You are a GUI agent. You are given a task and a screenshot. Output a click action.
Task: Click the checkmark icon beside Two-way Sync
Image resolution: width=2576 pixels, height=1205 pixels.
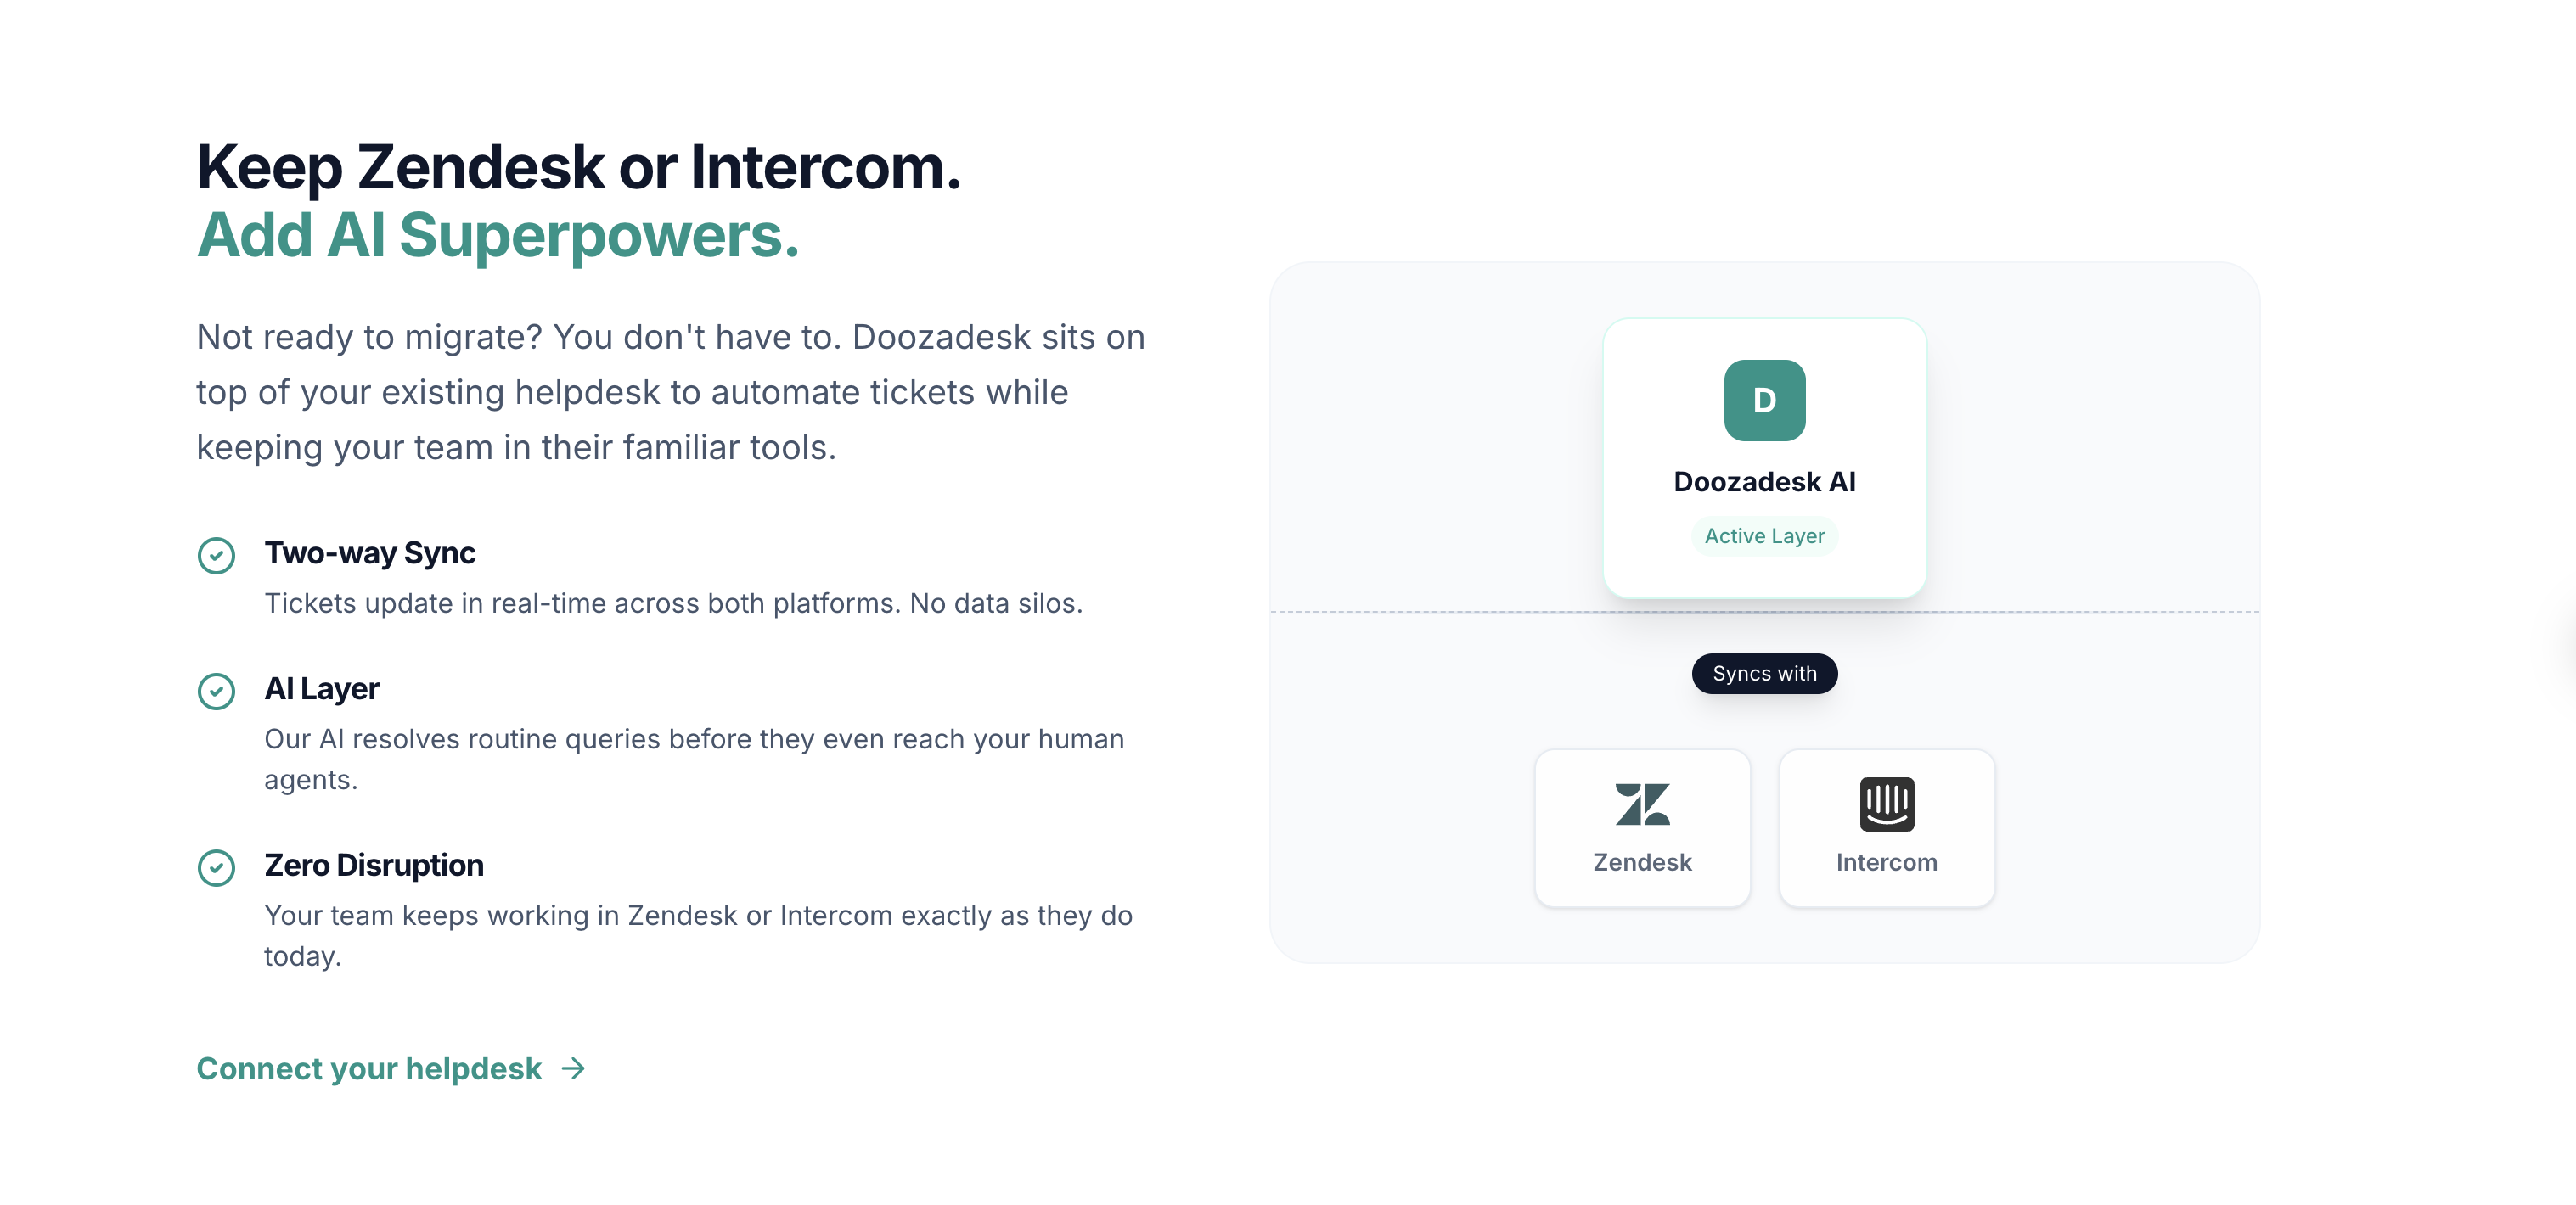(x=216, y=556)
